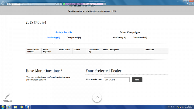This screenshot has width=194, height=109.
Task: Click the network icon in system tray
Action: point(183,107)
